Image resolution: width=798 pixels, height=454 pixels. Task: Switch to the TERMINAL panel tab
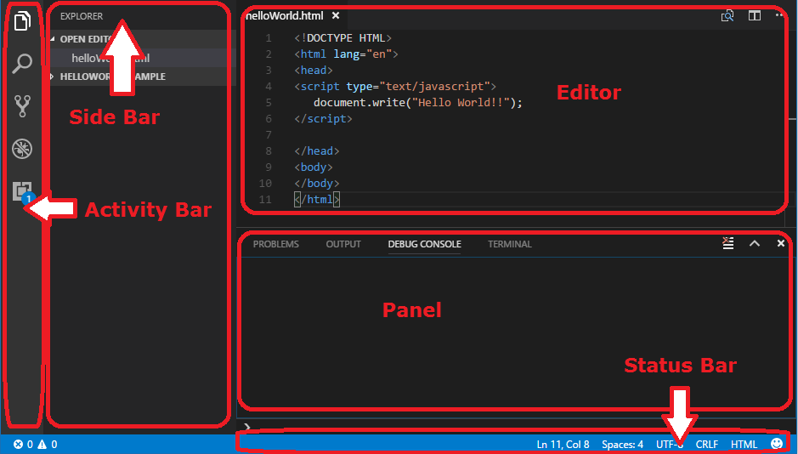[509, 244]
